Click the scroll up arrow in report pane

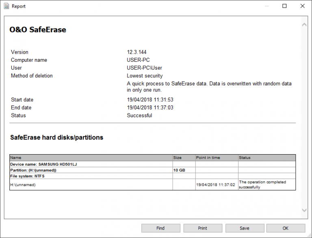tap(304, 25)
